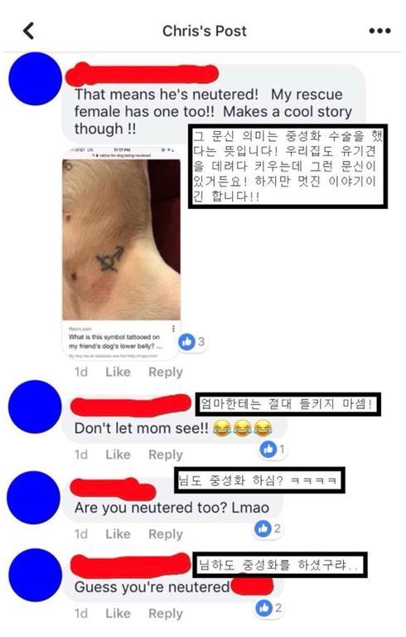Screen dimensions: 406x637
Task: Reply to 'Are you neutered too? Lmao' comment
Action: pos(166,534)
